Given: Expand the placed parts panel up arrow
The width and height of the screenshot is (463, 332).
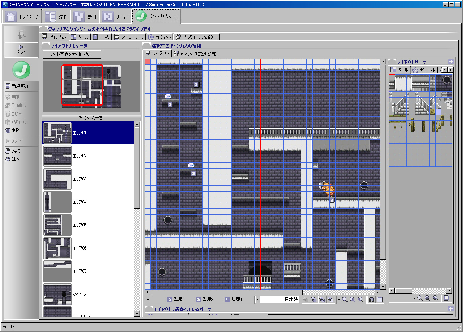Looking at the screenshot, I should tap(451, 309).
